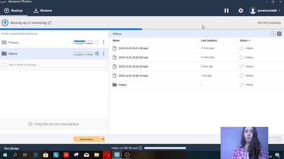
Task: Select file 2018-12-25 20-58-20.mp4
Action: coord(196,67)
